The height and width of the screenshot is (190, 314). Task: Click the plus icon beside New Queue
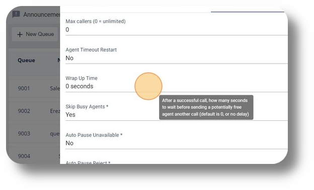20,35
